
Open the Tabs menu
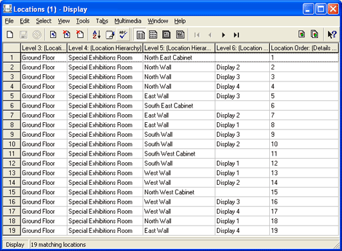click(102, 21)
